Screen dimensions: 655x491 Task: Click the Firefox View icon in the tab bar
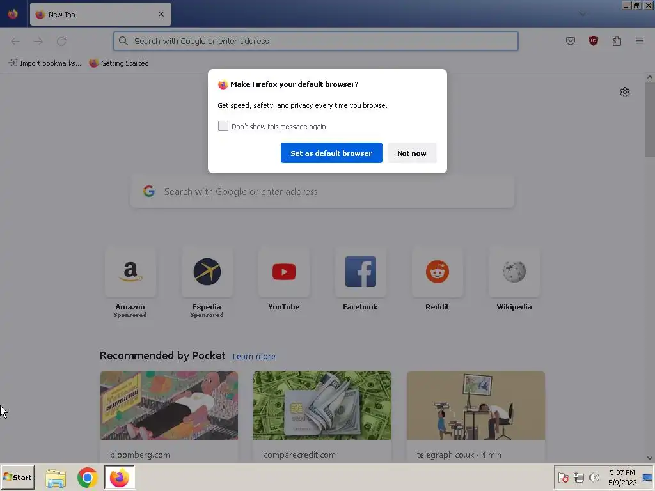point(13,14)
